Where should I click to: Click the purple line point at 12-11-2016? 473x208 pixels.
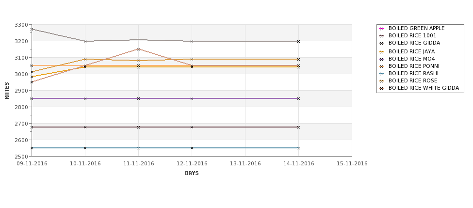click(192, 98)
